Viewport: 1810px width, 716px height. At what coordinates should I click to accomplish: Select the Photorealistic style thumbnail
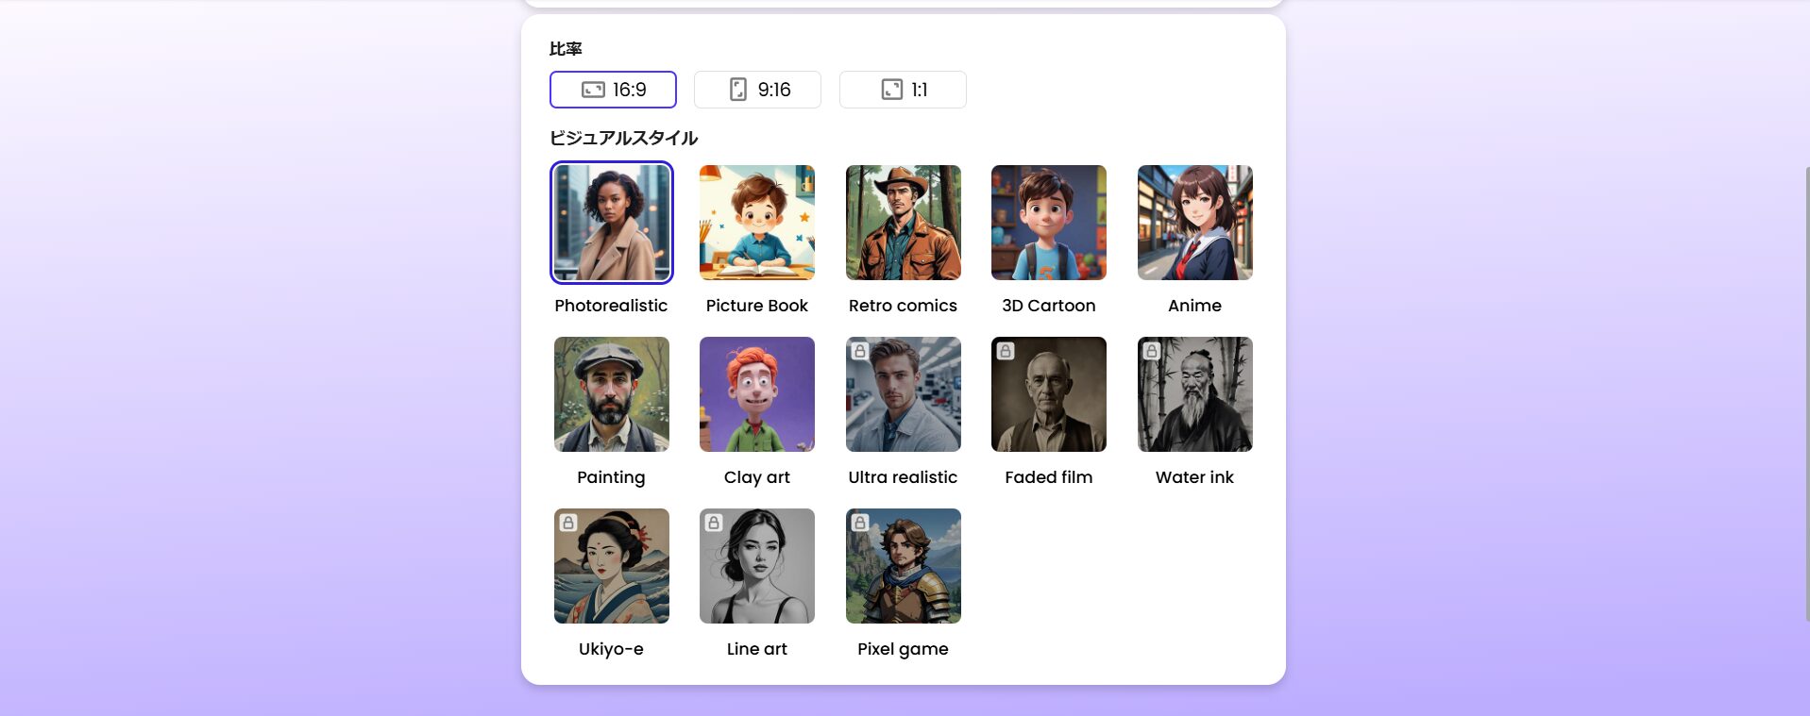point(612,223)
